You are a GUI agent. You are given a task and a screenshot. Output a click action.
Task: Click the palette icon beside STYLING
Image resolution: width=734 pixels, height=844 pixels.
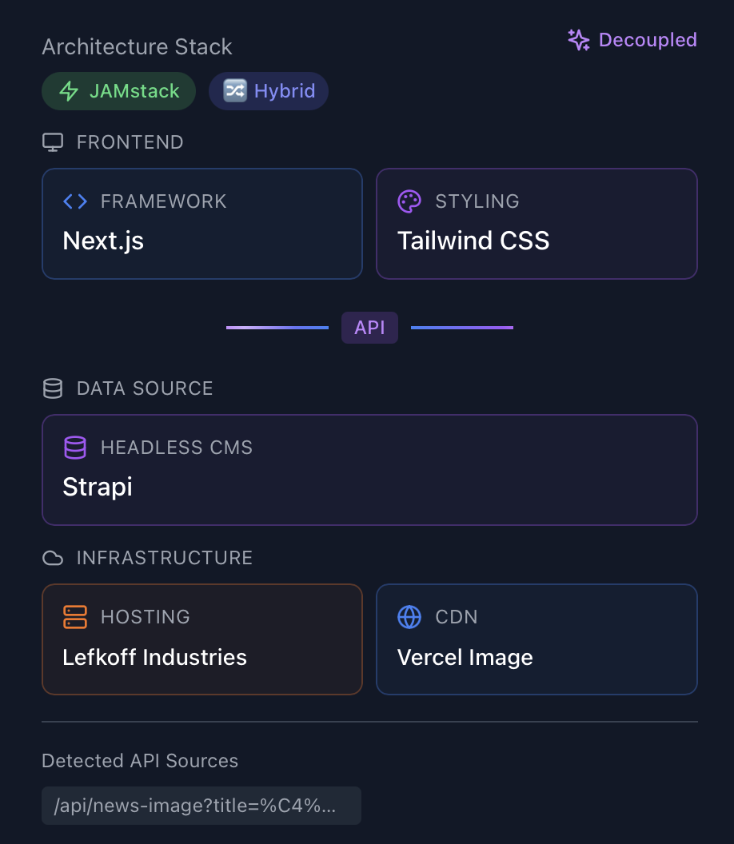pos(409,201)
